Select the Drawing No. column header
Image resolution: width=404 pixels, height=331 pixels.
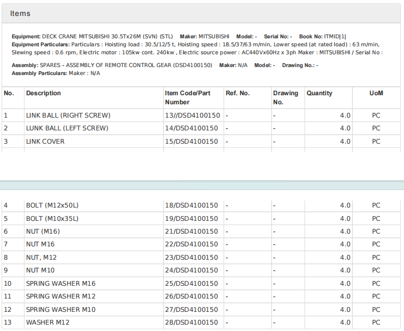tap(285, 97)
